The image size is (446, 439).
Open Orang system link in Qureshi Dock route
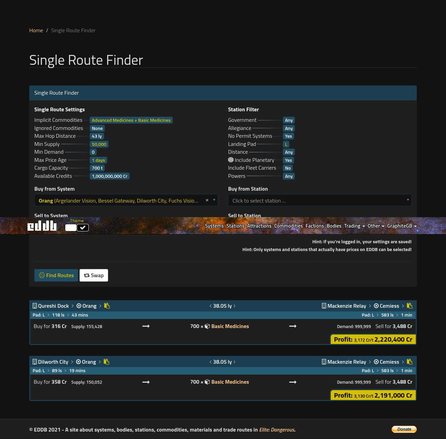point(89,306)
